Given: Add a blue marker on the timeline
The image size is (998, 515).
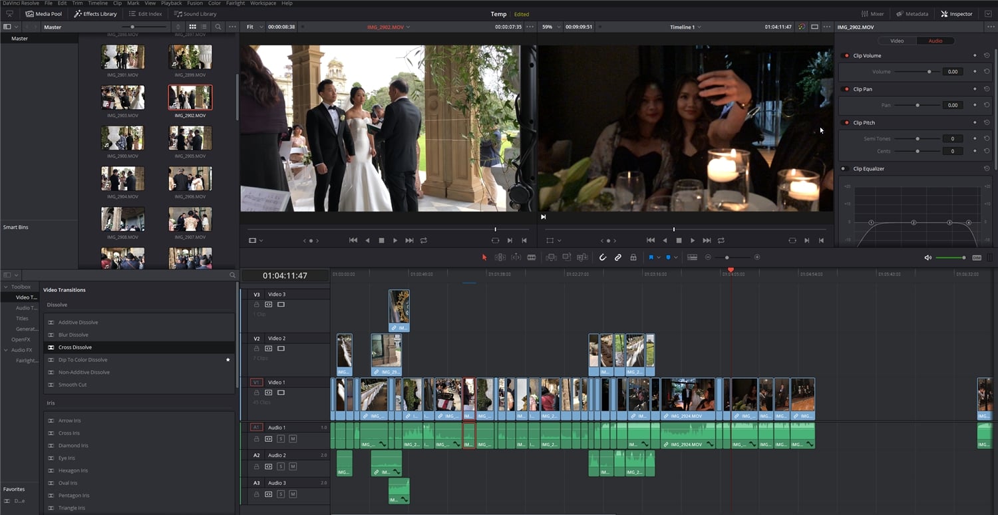Looking at the screenshot, I should 669,257.
